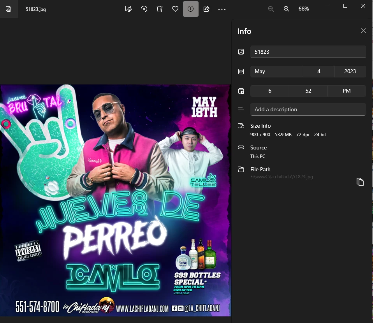Click the 51823.jpg title text

pos(36,9)
